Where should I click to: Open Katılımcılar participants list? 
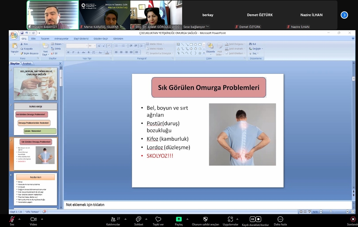(x=113, y=221)
